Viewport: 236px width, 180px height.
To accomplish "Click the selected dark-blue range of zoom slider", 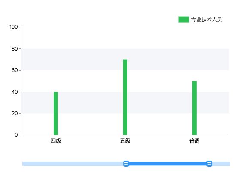I will [167, 164].
